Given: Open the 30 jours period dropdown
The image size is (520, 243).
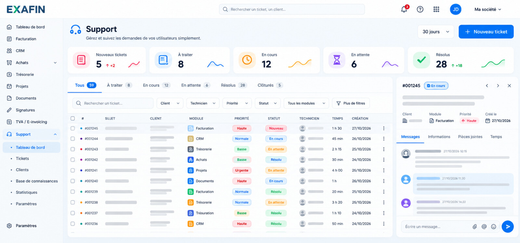Looking at the screenshot, I should (436, 32).
